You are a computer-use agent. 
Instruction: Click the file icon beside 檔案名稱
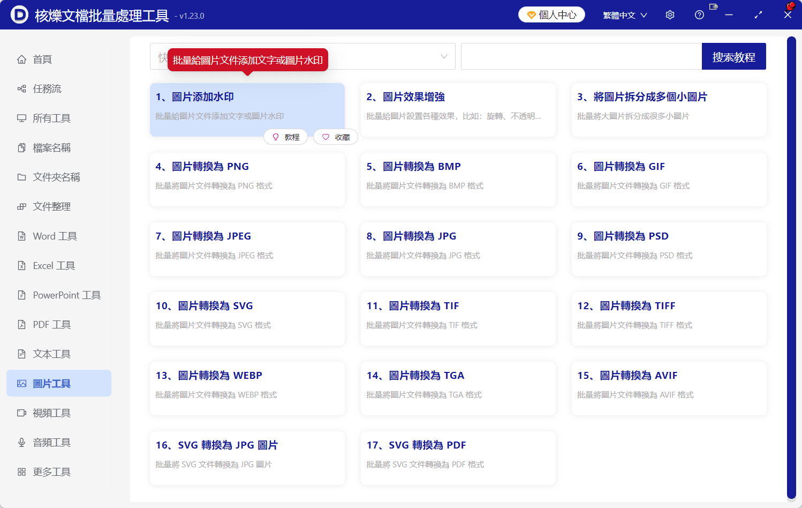click(x=21, y=148)
